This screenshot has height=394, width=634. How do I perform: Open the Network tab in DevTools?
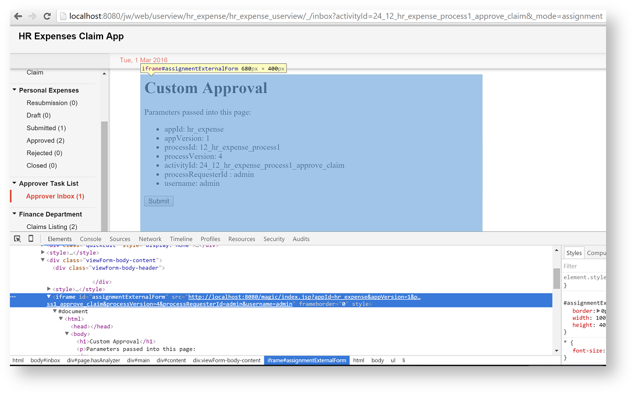click(150, 239)
